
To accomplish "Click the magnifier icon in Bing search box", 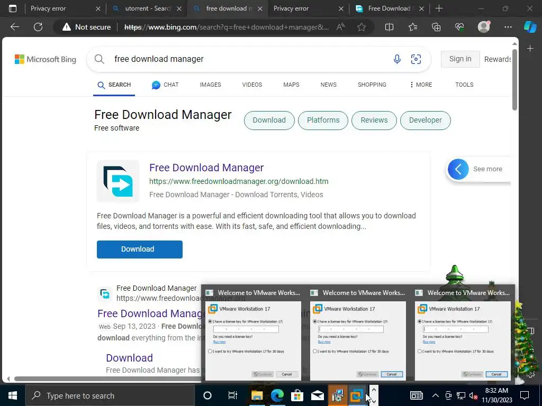I will tap(99, 59).
